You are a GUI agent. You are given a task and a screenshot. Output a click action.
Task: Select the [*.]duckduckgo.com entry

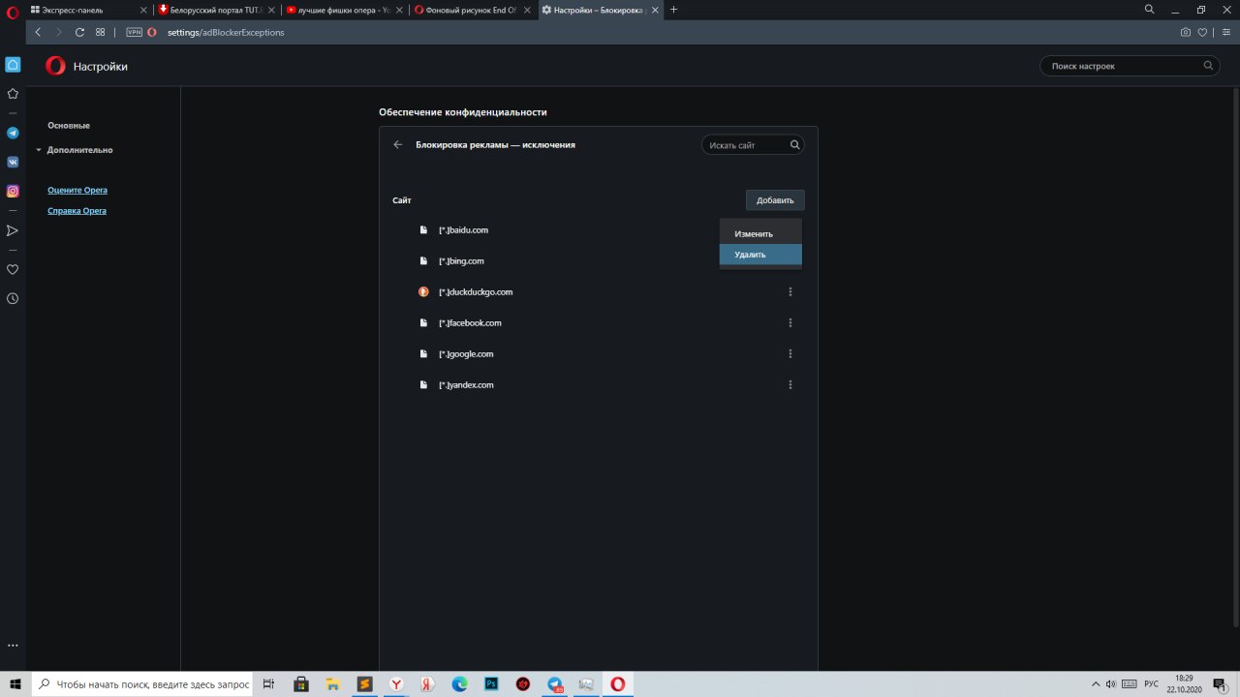[x=476, y=292]
